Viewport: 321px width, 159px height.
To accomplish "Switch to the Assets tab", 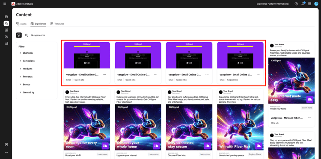I will pos(21,23).
